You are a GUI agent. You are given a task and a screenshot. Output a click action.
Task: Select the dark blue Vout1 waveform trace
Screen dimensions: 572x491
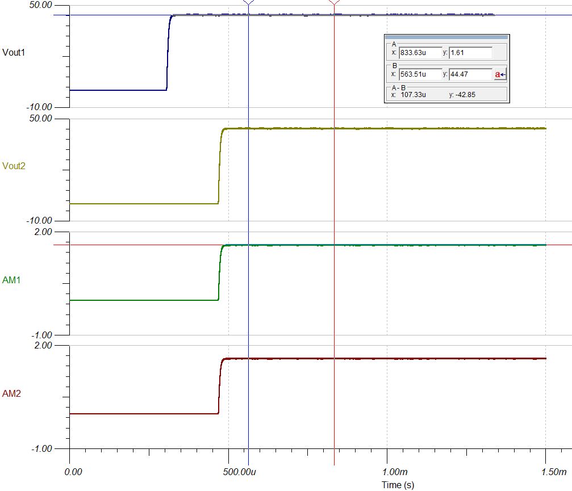pyautogui.click(x=114, y=89)
